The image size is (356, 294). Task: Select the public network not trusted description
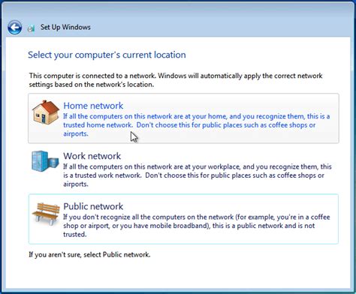pyautogui.click(x=197, y=226)
